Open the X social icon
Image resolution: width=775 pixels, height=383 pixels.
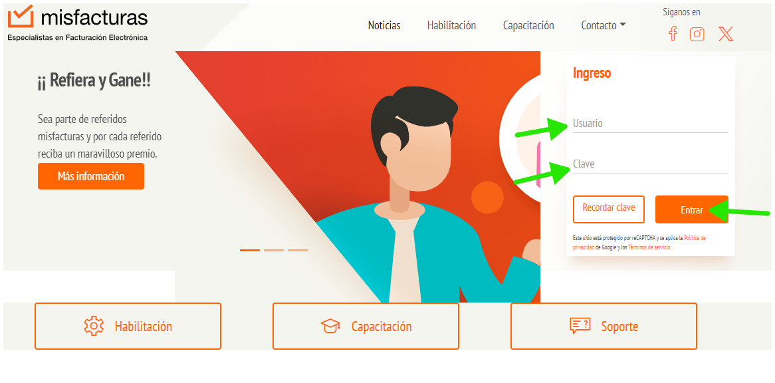(726, 34)
